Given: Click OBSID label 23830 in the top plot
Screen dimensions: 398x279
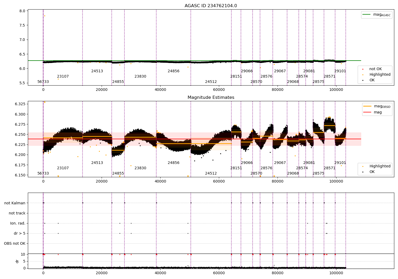Looking at the screenshot, I should 140,77.
